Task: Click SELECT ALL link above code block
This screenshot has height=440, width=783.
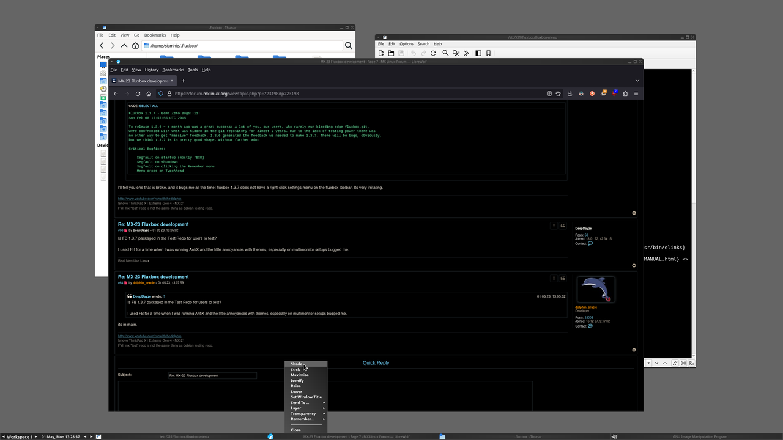Action: (149, 106)
